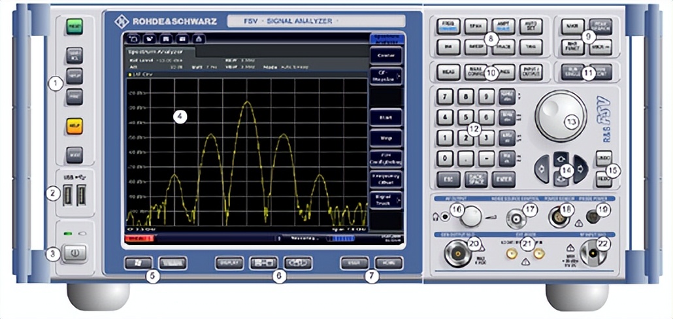Tap the Windows start key below display
Screen dimensions: 673x319
pos(138,263)
